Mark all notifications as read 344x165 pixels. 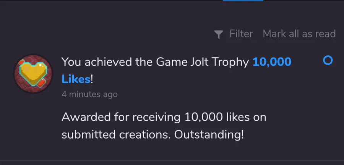click(299, 34)
